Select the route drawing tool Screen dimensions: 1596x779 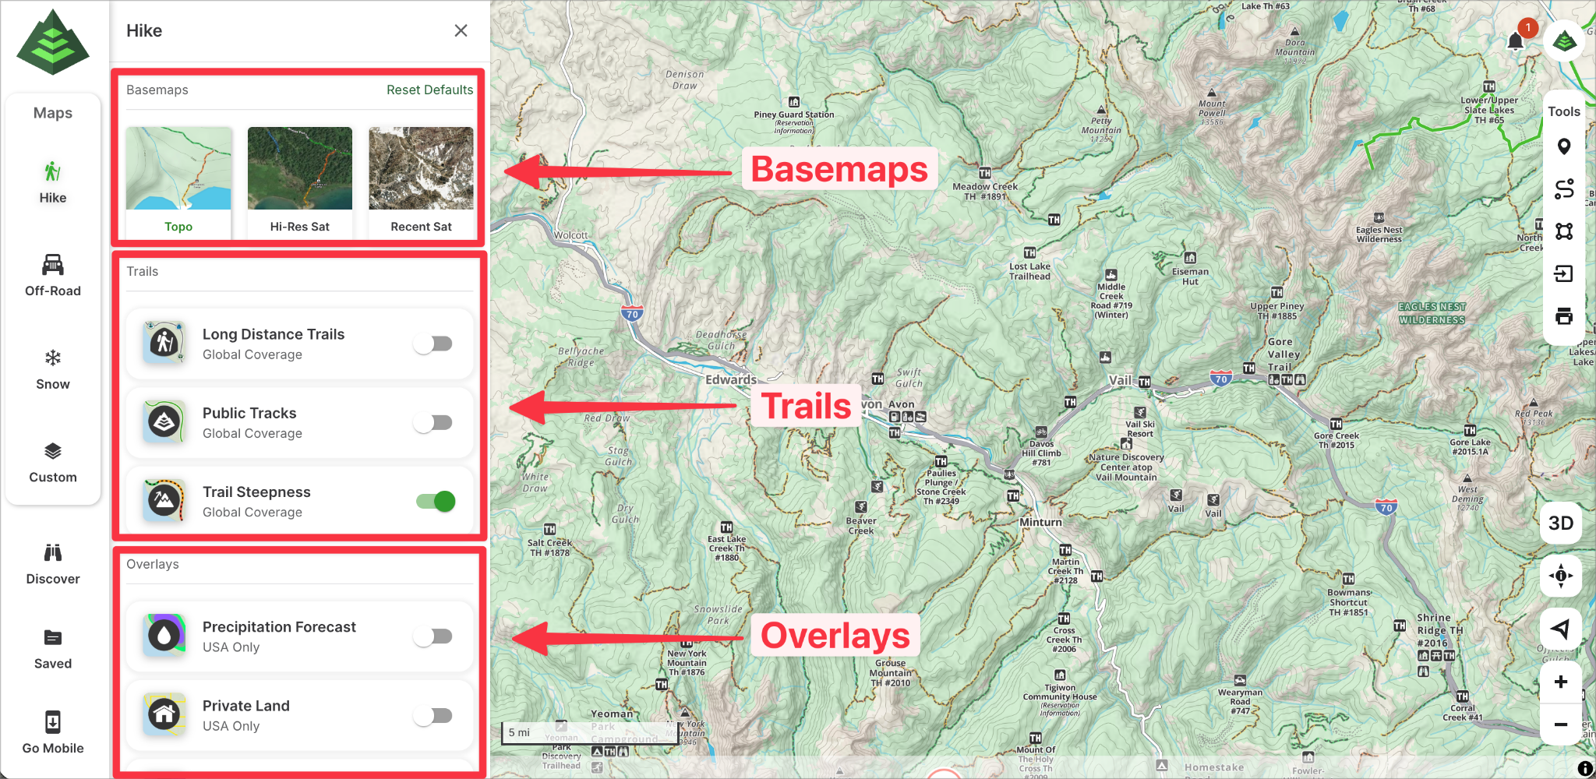(x=1563, y=189)
